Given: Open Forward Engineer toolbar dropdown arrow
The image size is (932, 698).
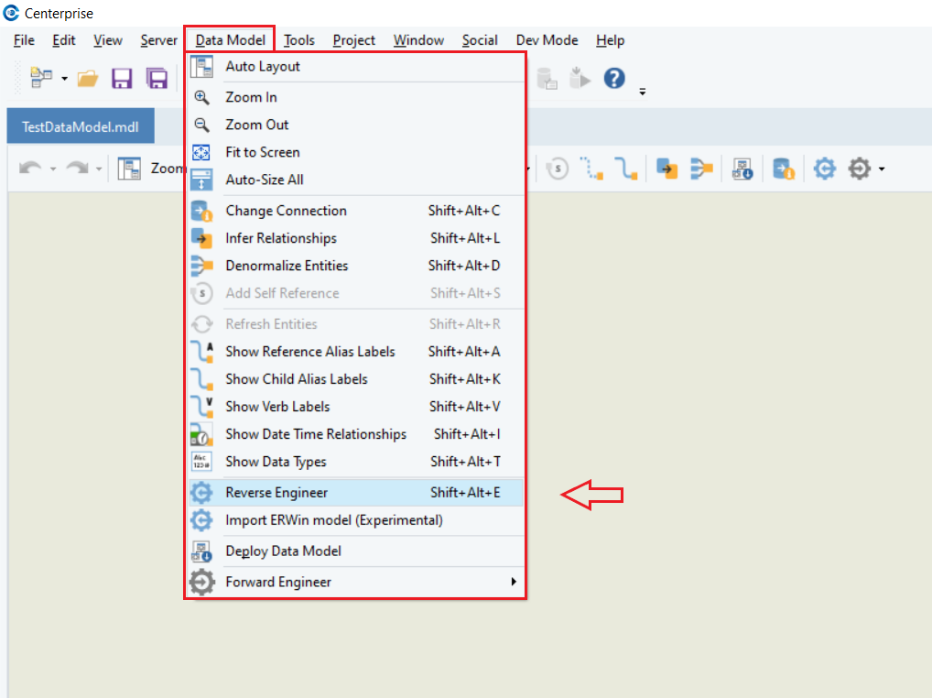Looking at the screenshot, I should click(882, 169).
